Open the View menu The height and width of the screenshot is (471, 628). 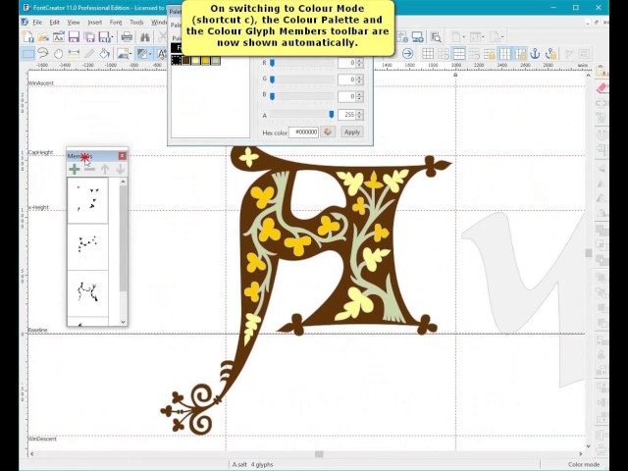tap(74, 22)
